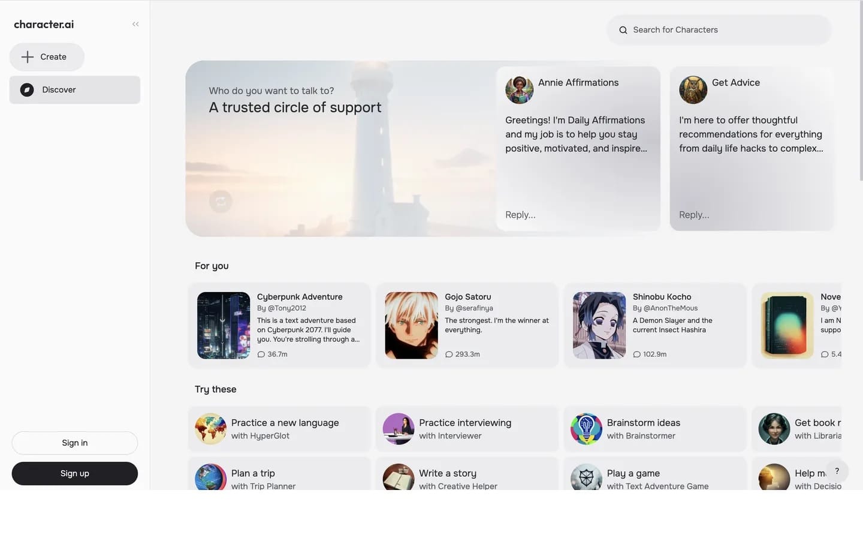This screenshot has width=863, height=538.
Task: Open Gojo Satoru thumbnail image
Action: point(411,326)
